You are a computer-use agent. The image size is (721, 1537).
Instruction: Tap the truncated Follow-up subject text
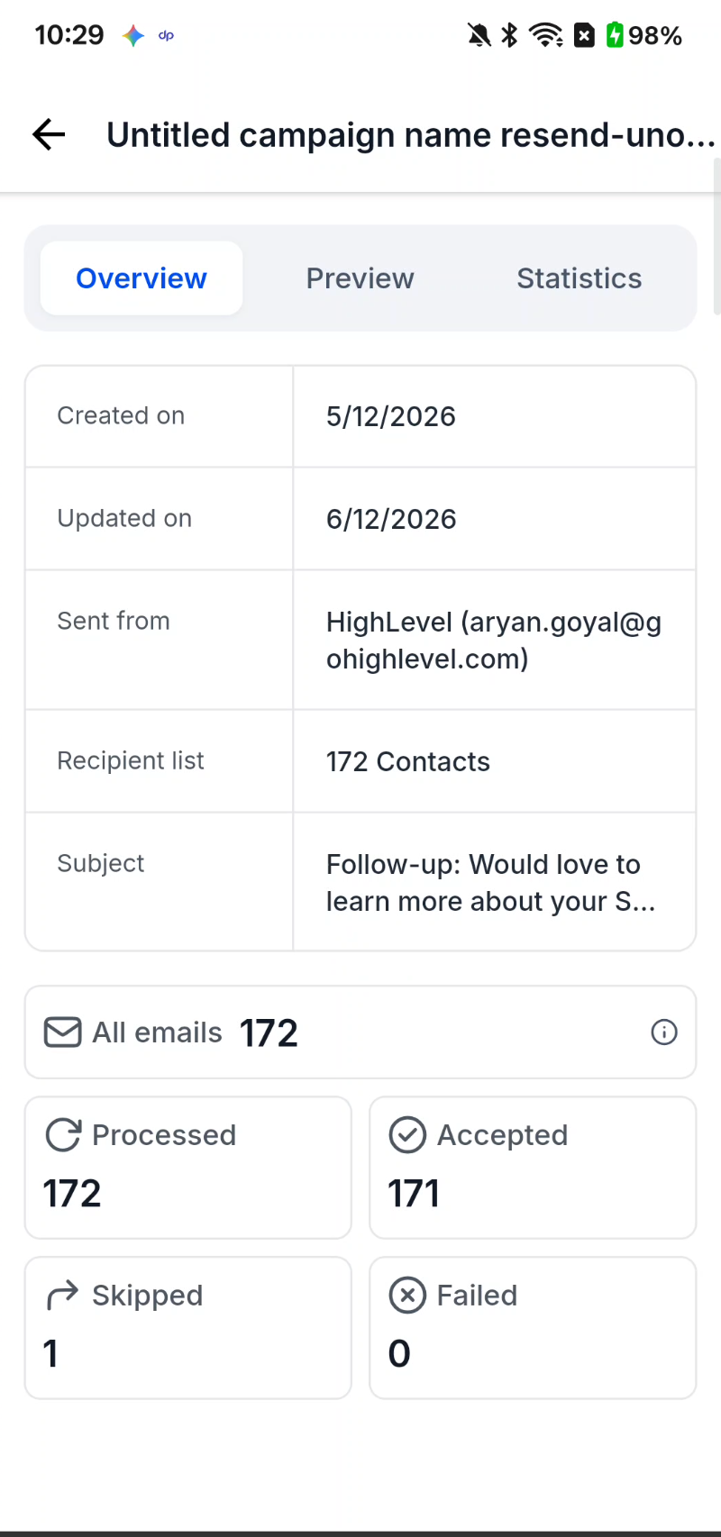tap(490, 883)
